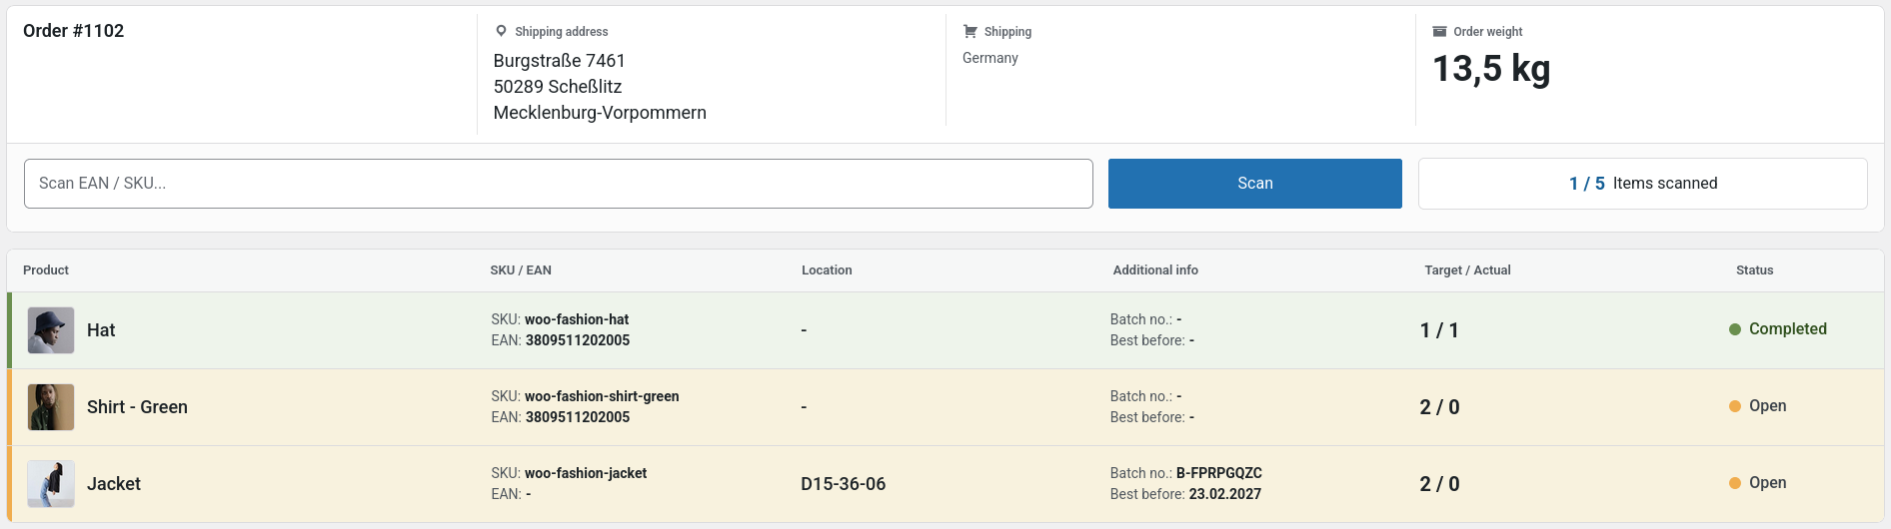Click the 1 / 5 Items scanned counter
This screenshot has width=1891, height=529.
point(1643,184)
